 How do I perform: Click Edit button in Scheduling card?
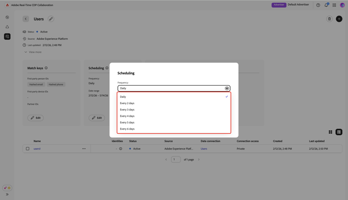(97, 118)
